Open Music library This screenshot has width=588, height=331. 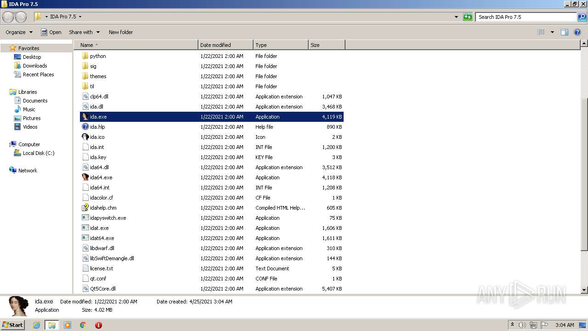(29, 109)
